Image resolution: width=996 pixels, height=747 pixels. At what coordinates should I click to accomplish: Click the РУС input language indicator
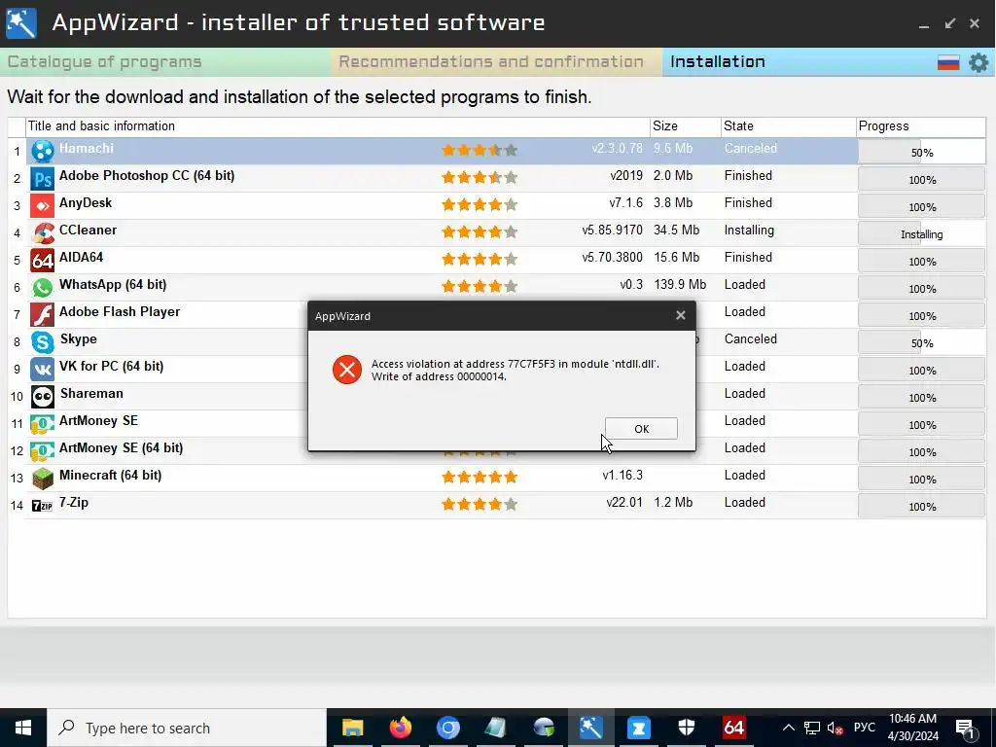tap(864, 728)
